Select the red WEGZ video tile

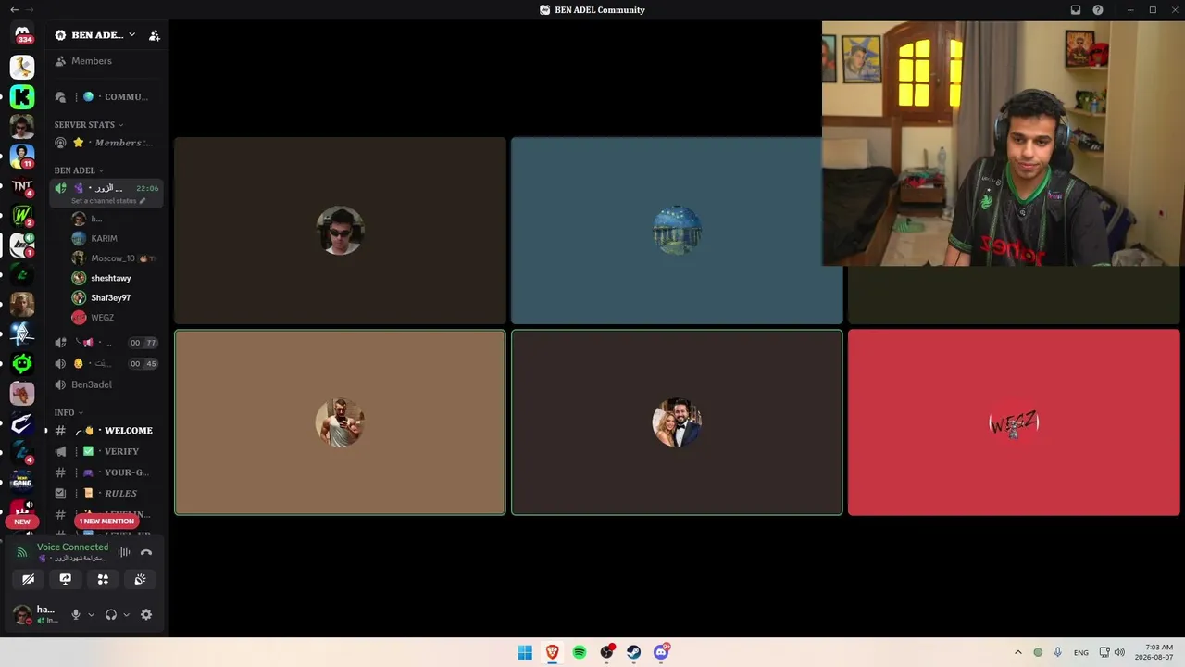pos(1014,422)
